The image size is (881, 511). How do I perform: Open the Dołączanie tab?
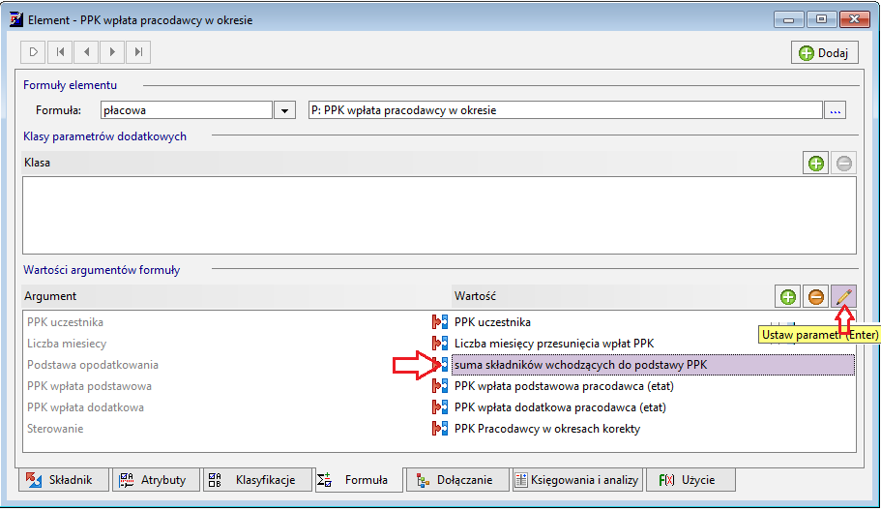(x=457, y=480)
